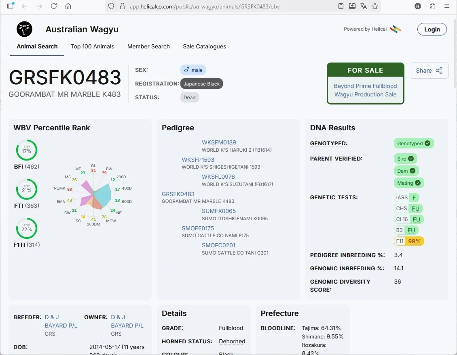Click the Australian Wagyu bull logo
The image size is (457, 355).
coord(25,29)
